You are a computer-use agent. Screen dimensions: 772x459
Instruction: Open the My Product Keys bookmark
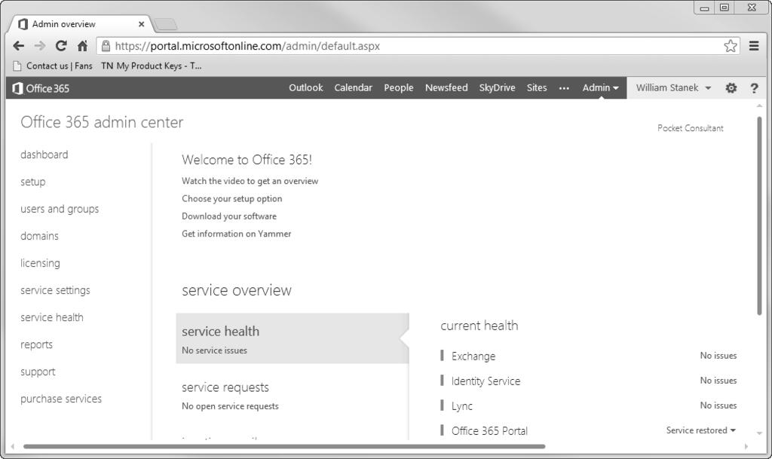pos(151,66)
